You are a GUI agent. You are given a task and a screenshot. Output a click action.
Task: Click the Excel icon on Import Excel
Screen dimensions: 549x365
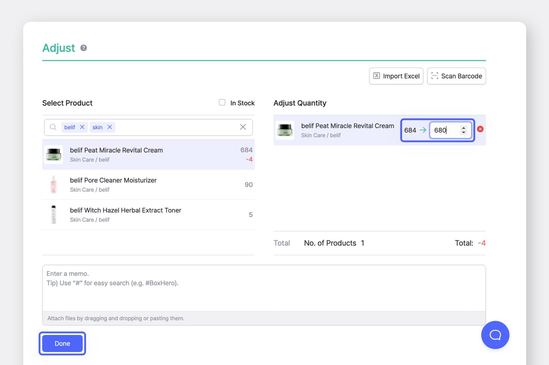click(376, 76)
